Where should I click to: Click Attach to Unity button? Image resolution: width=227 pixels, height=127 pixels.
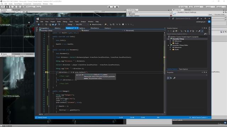[x=96, y=24]
